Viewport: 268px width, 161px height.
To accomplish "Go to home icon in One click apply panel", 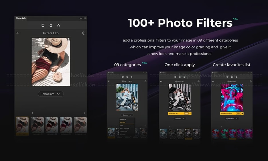I will coord(180,77).
